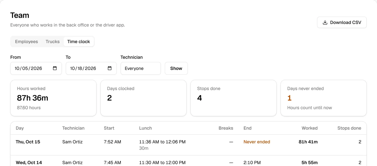The image size is (377, 166).
Task: Click the Stops done column header
Action: pyautogui.click(x=349, y=128)
